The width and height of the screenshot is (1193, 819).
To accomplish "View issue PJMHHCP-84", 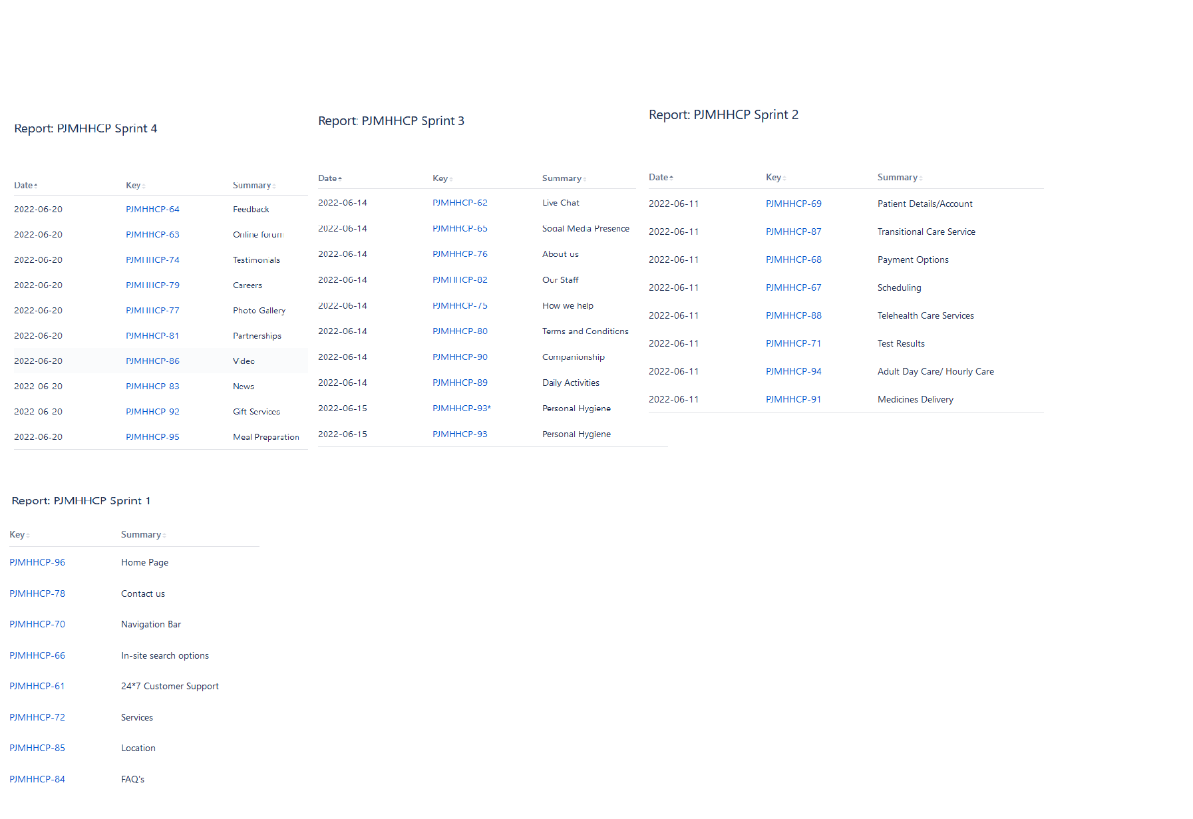I will pyautogui.click(x=37, y=780).
